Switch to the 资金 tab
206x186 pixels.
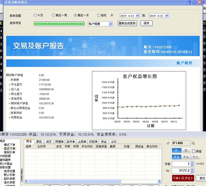click(103, 142)
